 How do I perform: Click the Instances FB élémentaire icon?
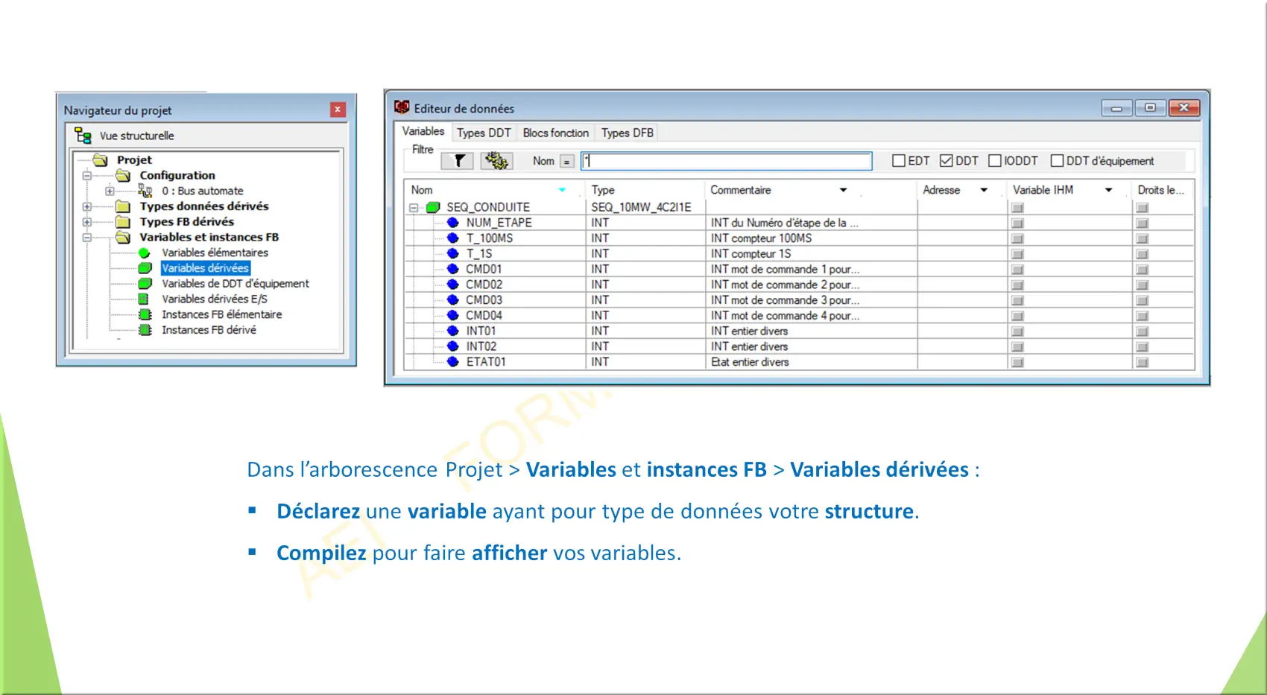[x=145, y=315]
